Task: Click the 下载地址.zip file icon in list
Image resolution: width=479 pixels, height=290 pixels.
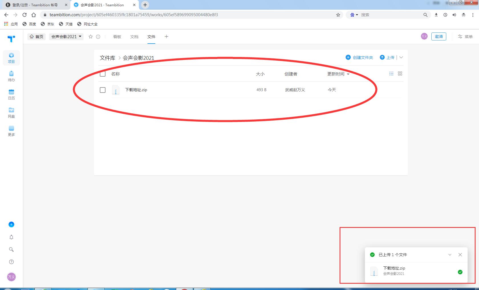Action: [116, 90]
